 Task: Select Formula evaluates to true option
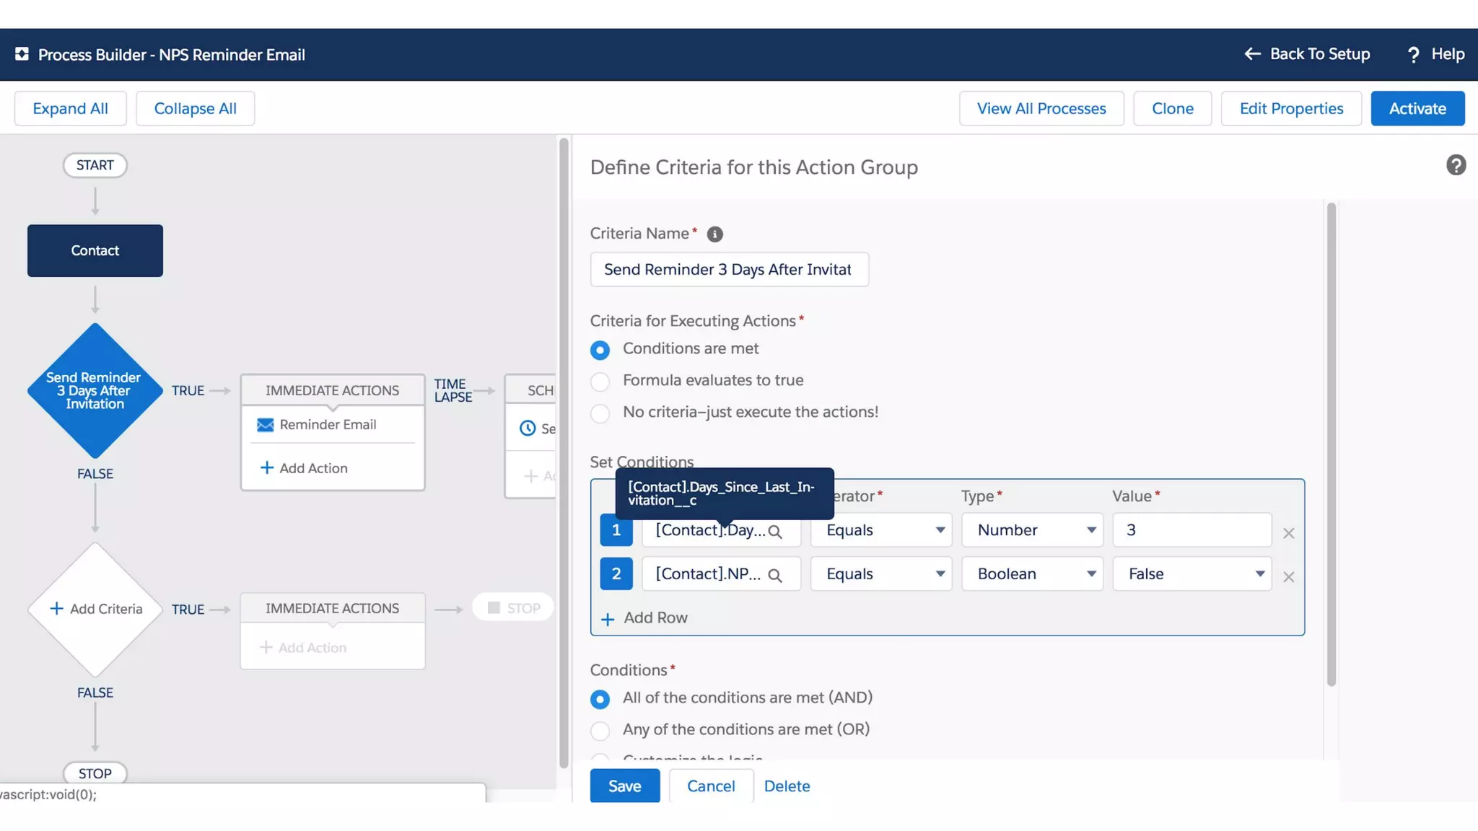pos(600,382)
